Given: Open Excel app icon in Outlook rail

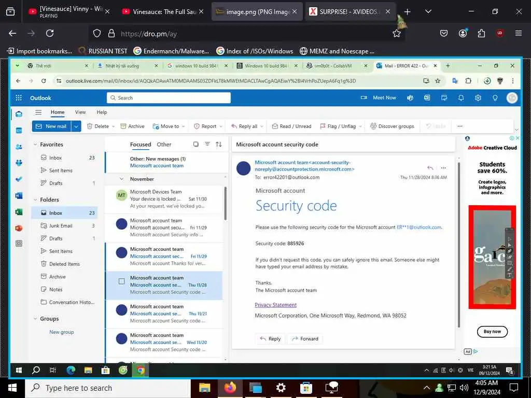Looking at the screenshot, I should coord(19,212).
